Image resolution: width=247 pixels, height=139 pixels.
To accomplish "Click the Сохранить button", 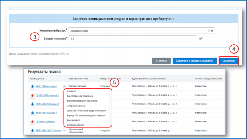I will pos(228,61).
